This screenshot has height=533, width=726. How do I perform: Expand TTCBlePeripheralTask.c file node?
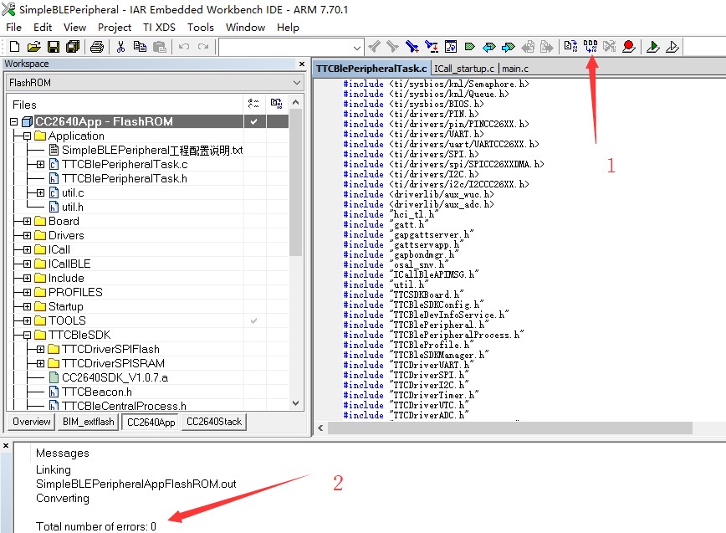[41, 164]
